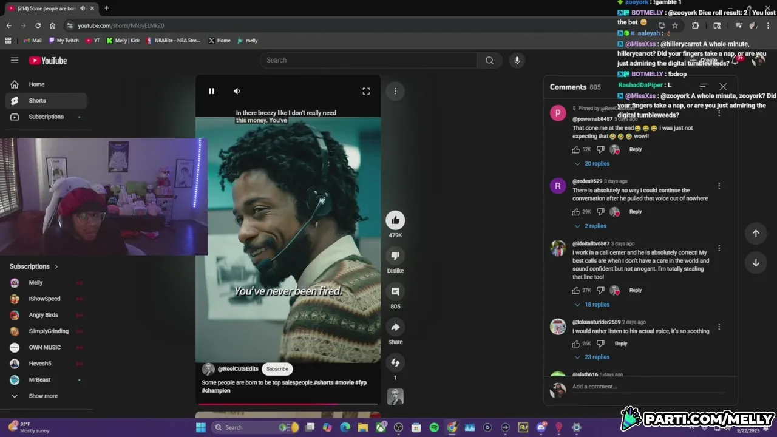The image size is (777, 437).
Task: Open the Angry Birds subscription channel
Action: [x=46, y=315]
